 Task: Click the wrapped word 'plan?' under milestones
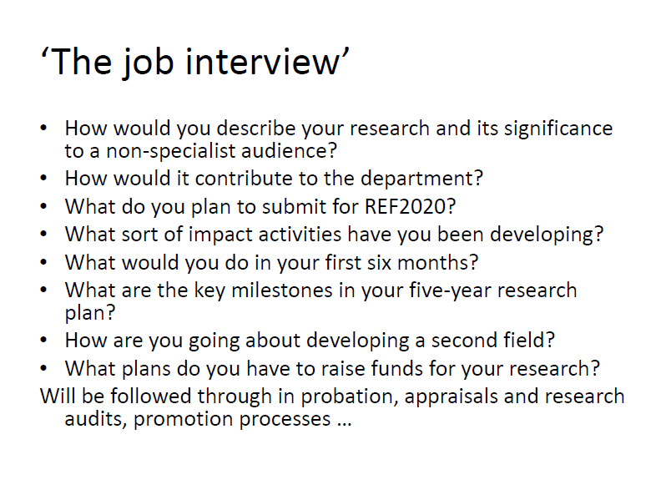[90, 314]
